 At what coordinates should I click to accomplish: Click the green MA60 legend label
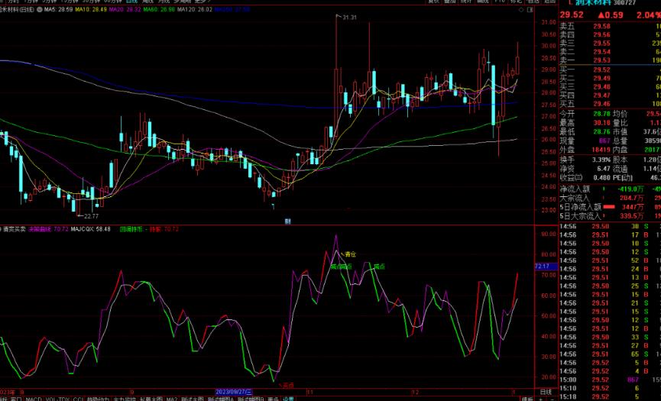point(159,9)
